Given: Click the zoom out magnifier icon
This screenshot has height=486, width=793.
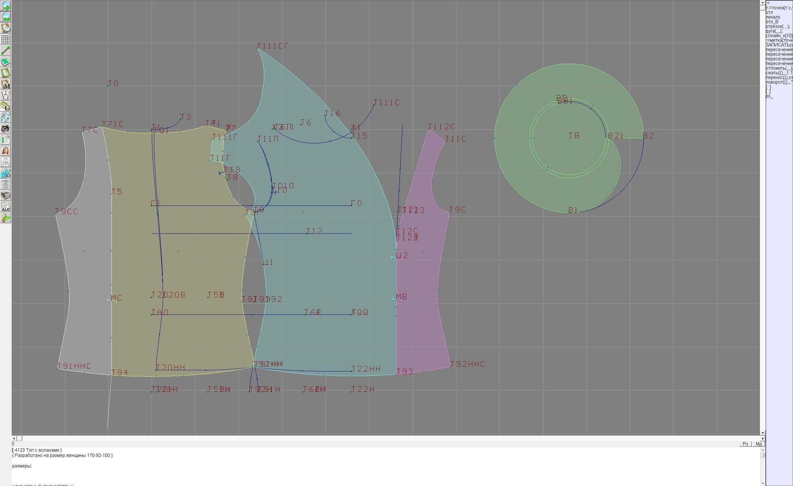Looking at the screenshot, I should tap(6, 17).
